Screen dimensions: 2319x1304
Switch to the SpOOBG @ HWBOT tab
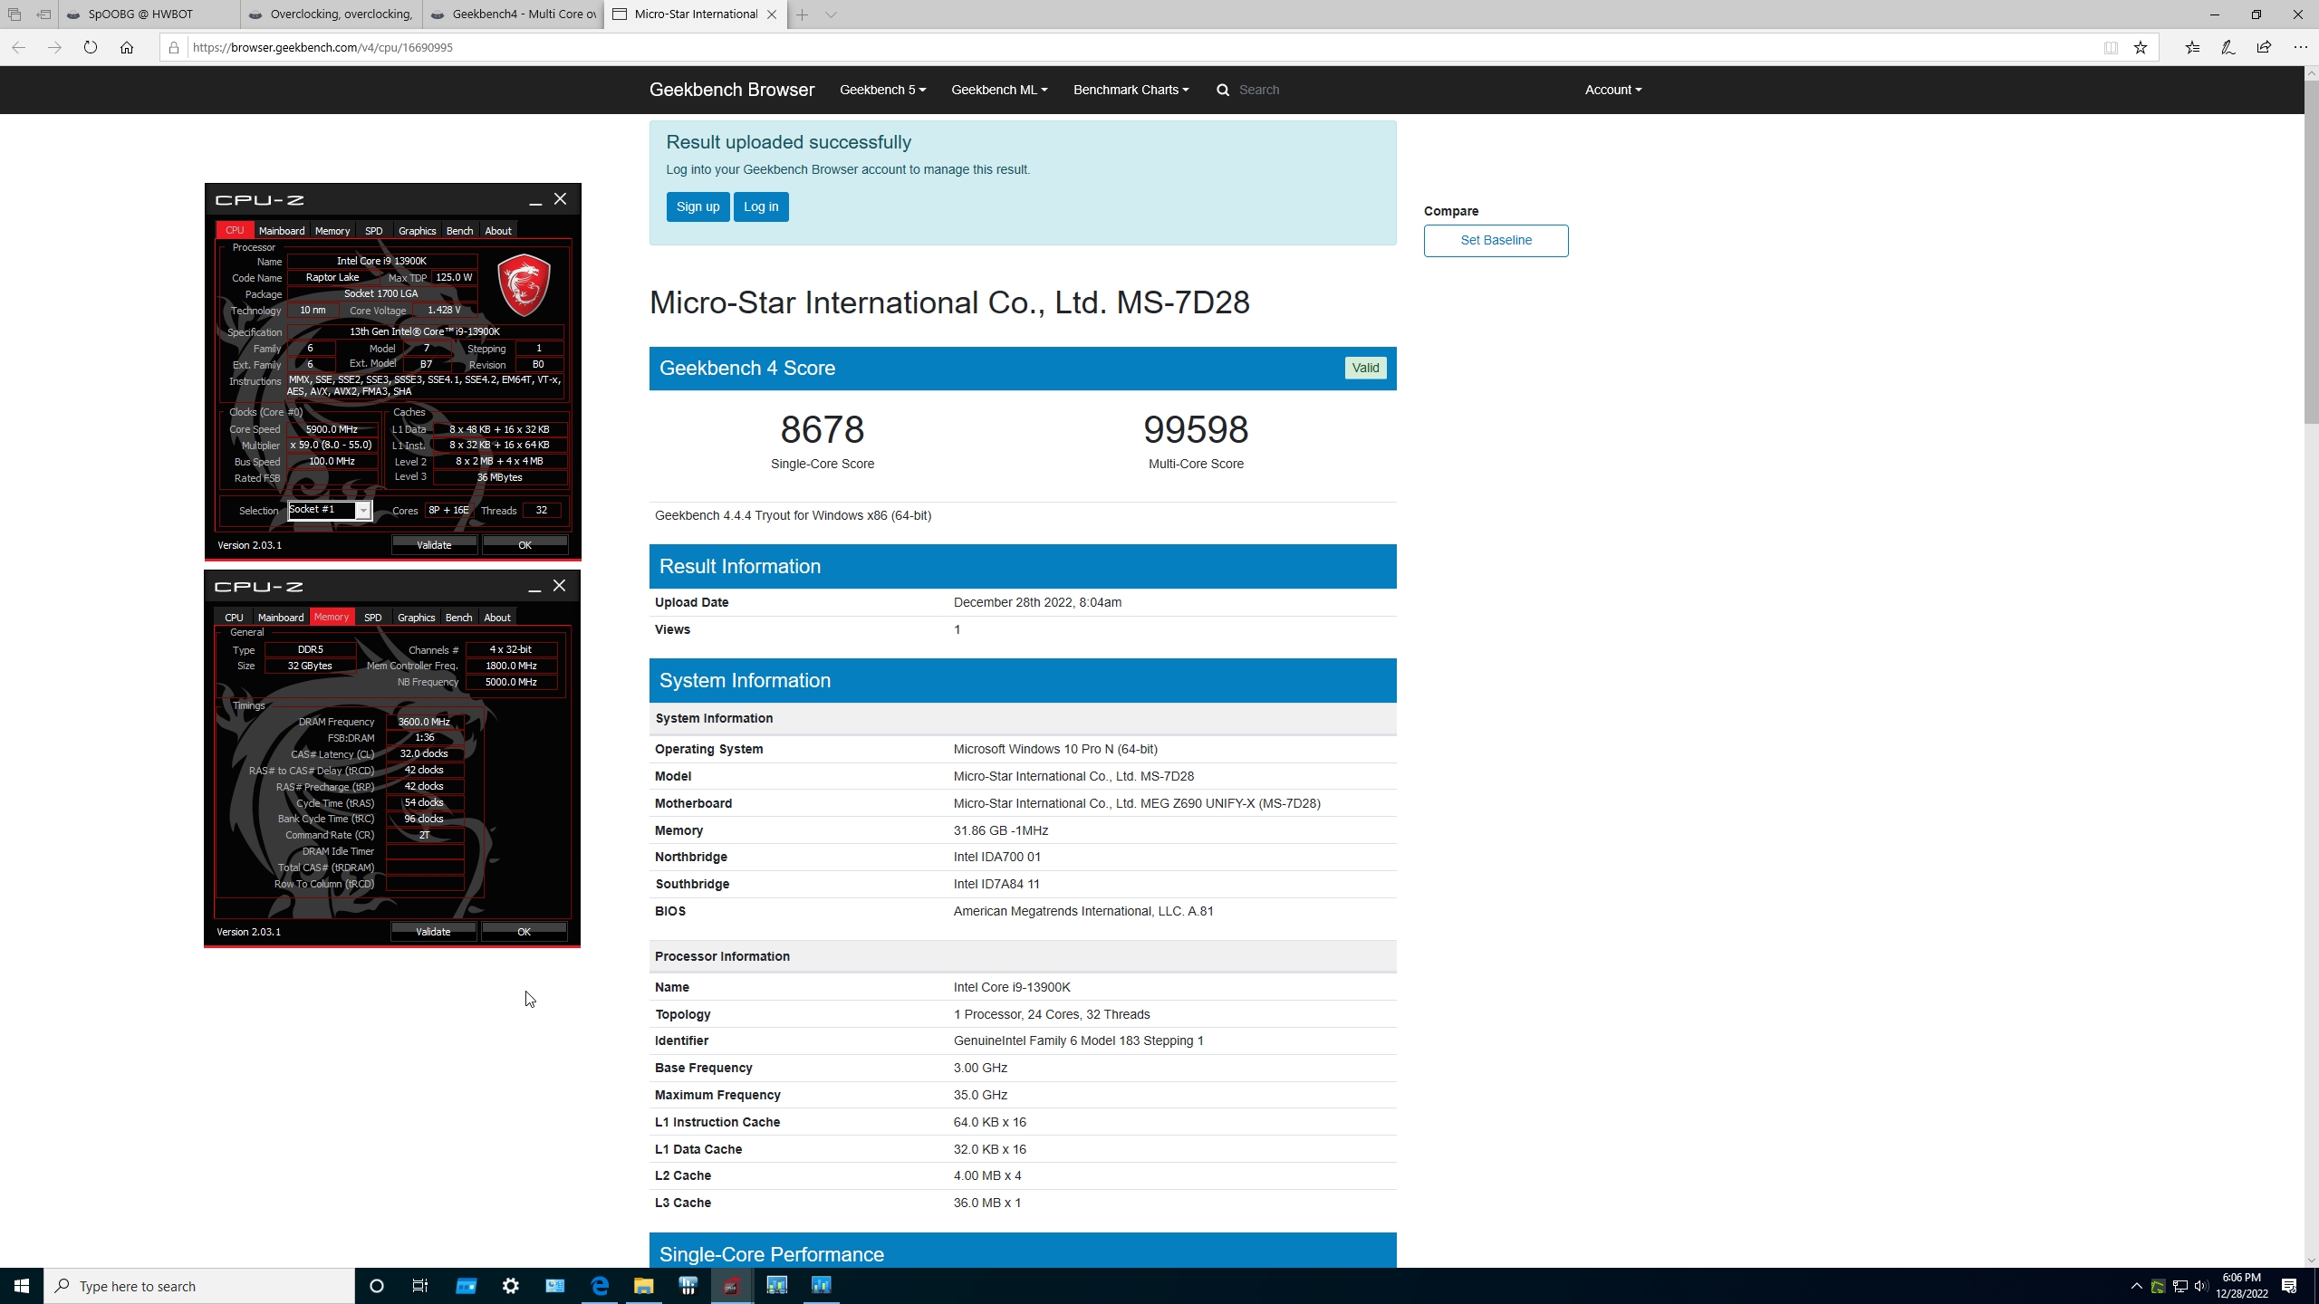[149, 14]
